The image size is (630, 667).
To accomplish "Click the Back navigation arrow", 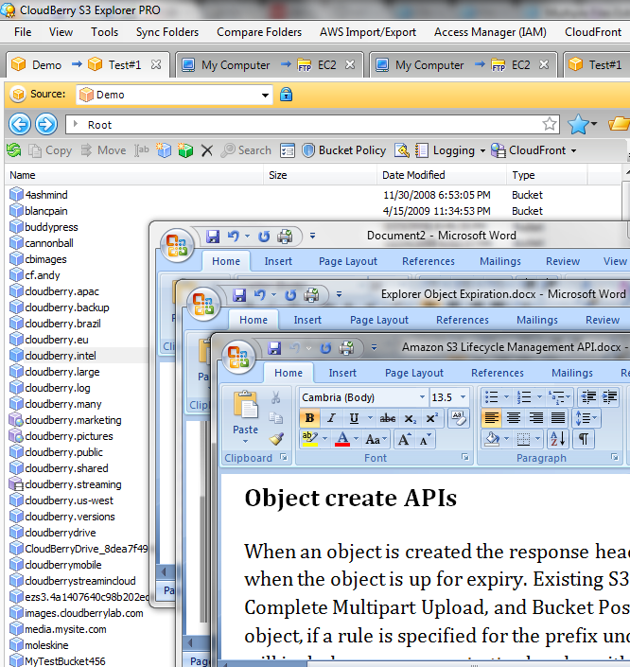I will click(20, 124).
